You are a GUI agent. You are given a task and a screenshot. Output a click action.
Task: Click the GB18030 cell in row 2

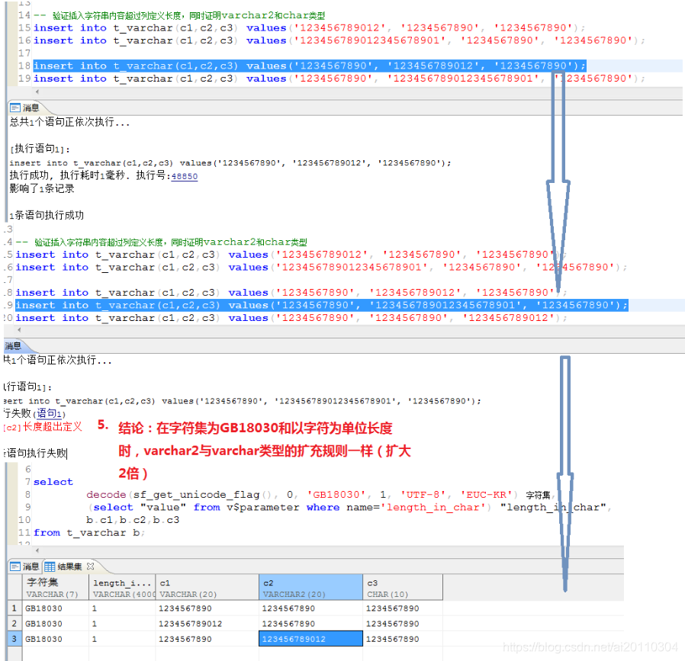[55, 624]
